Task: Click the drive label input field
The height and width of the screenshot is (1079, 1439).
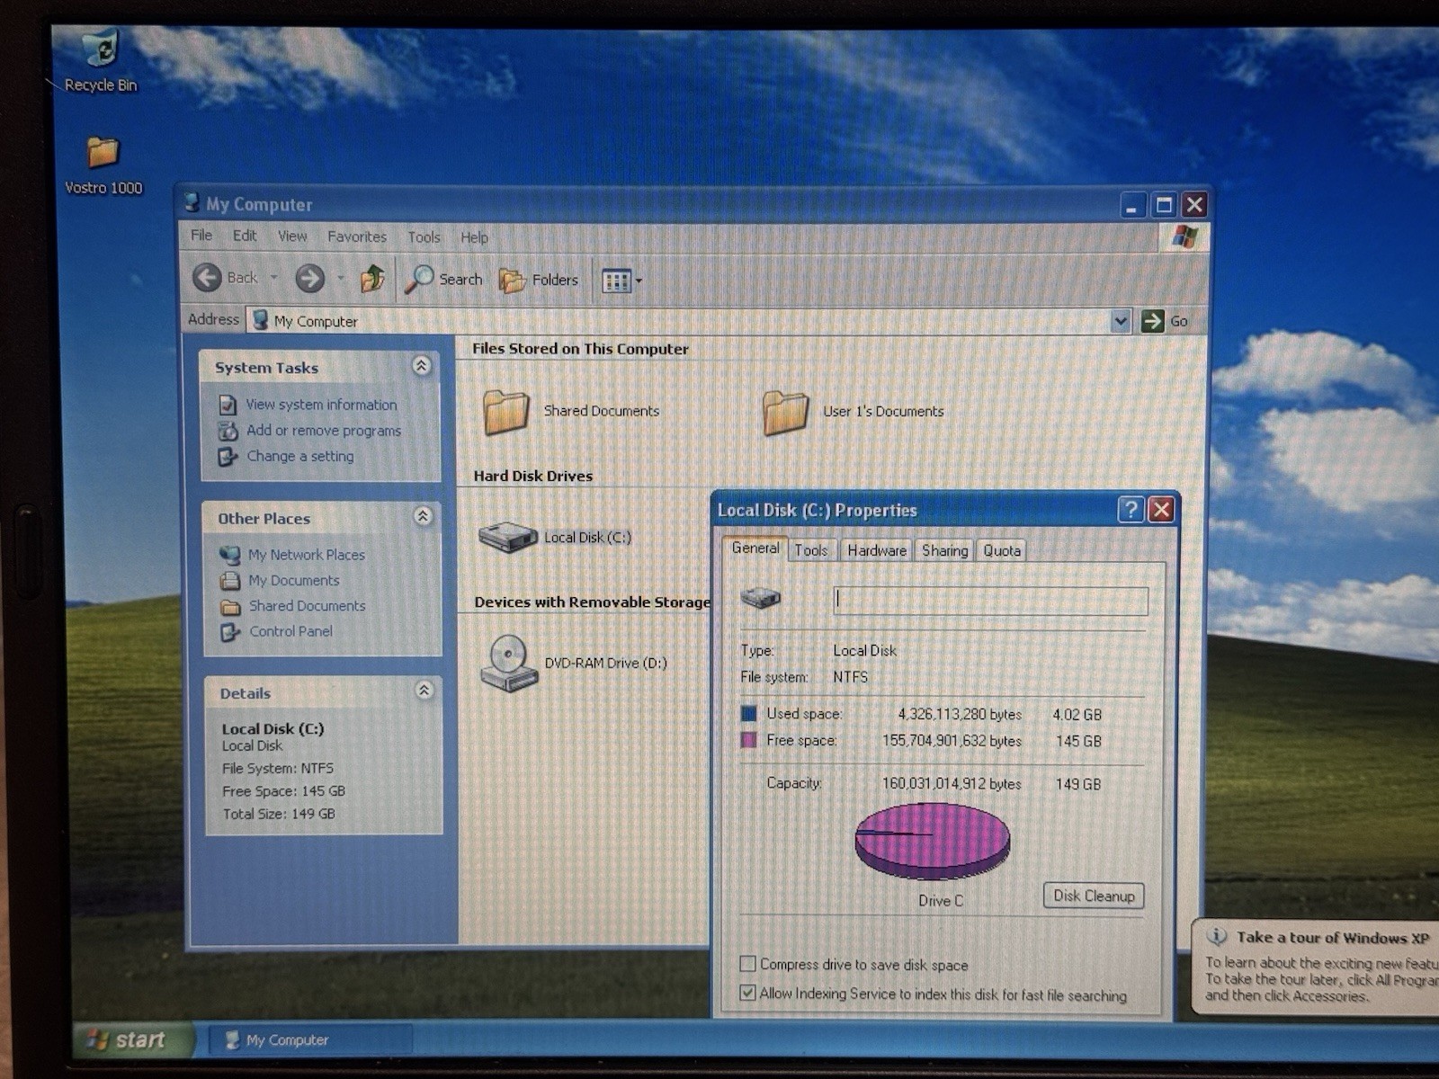Action: [x=990, y=601]
